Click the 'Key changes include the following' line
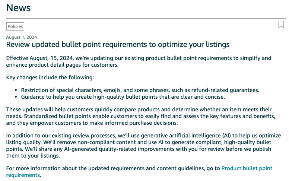The height and width of the screenshot is (181, 289). tap(50, 77)
